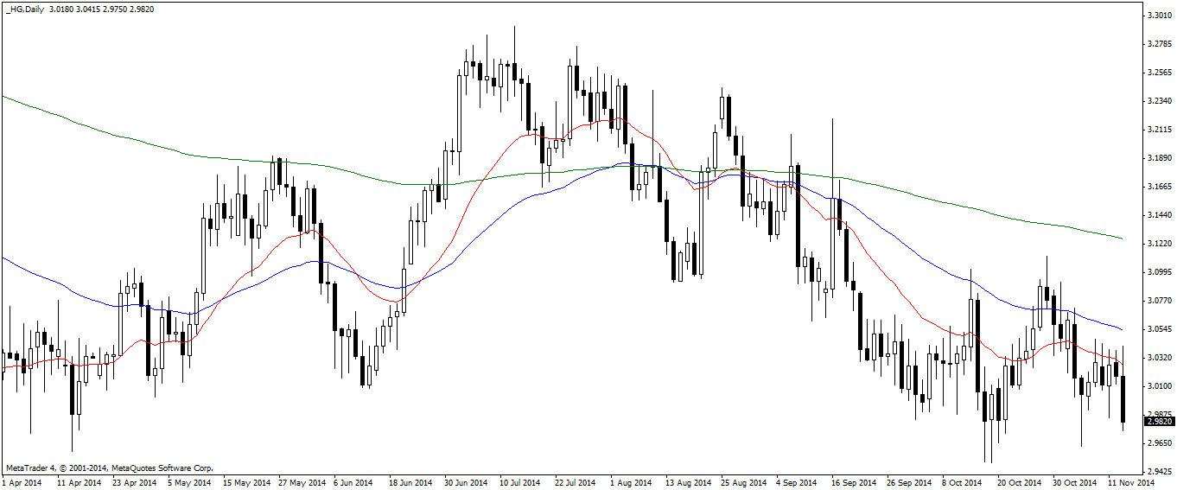Click the 6 Jun 2014 date label
The height and width of the screenshot is (490, 1177).
355,482
